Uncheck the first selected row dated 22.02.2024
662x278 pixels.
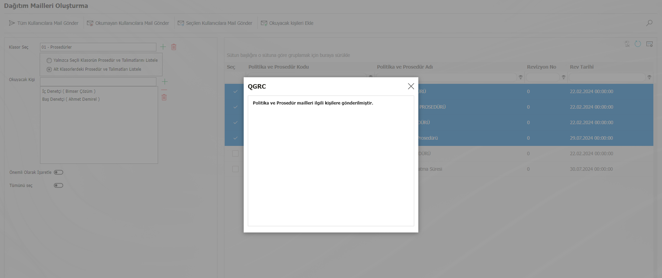point(235,91)
